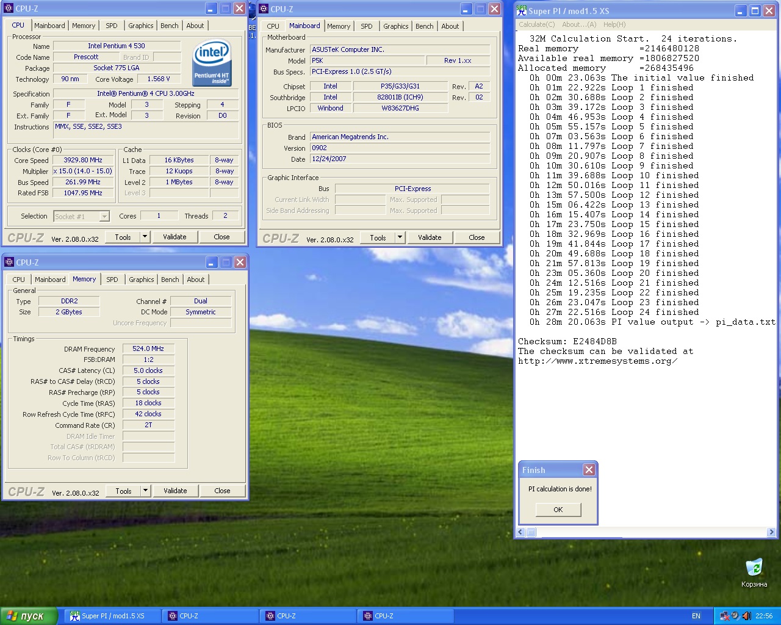Open the Help(H) menu in Super PI

(x=614, y=24)
